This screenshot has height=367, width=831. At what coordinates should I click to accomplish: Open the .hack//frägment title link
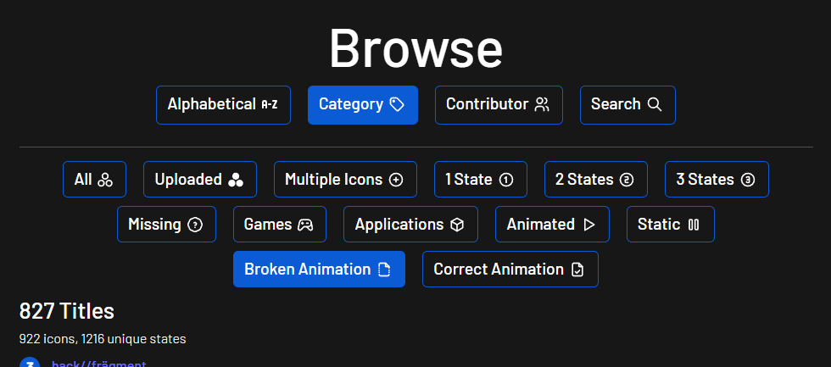tap(98, 364)
